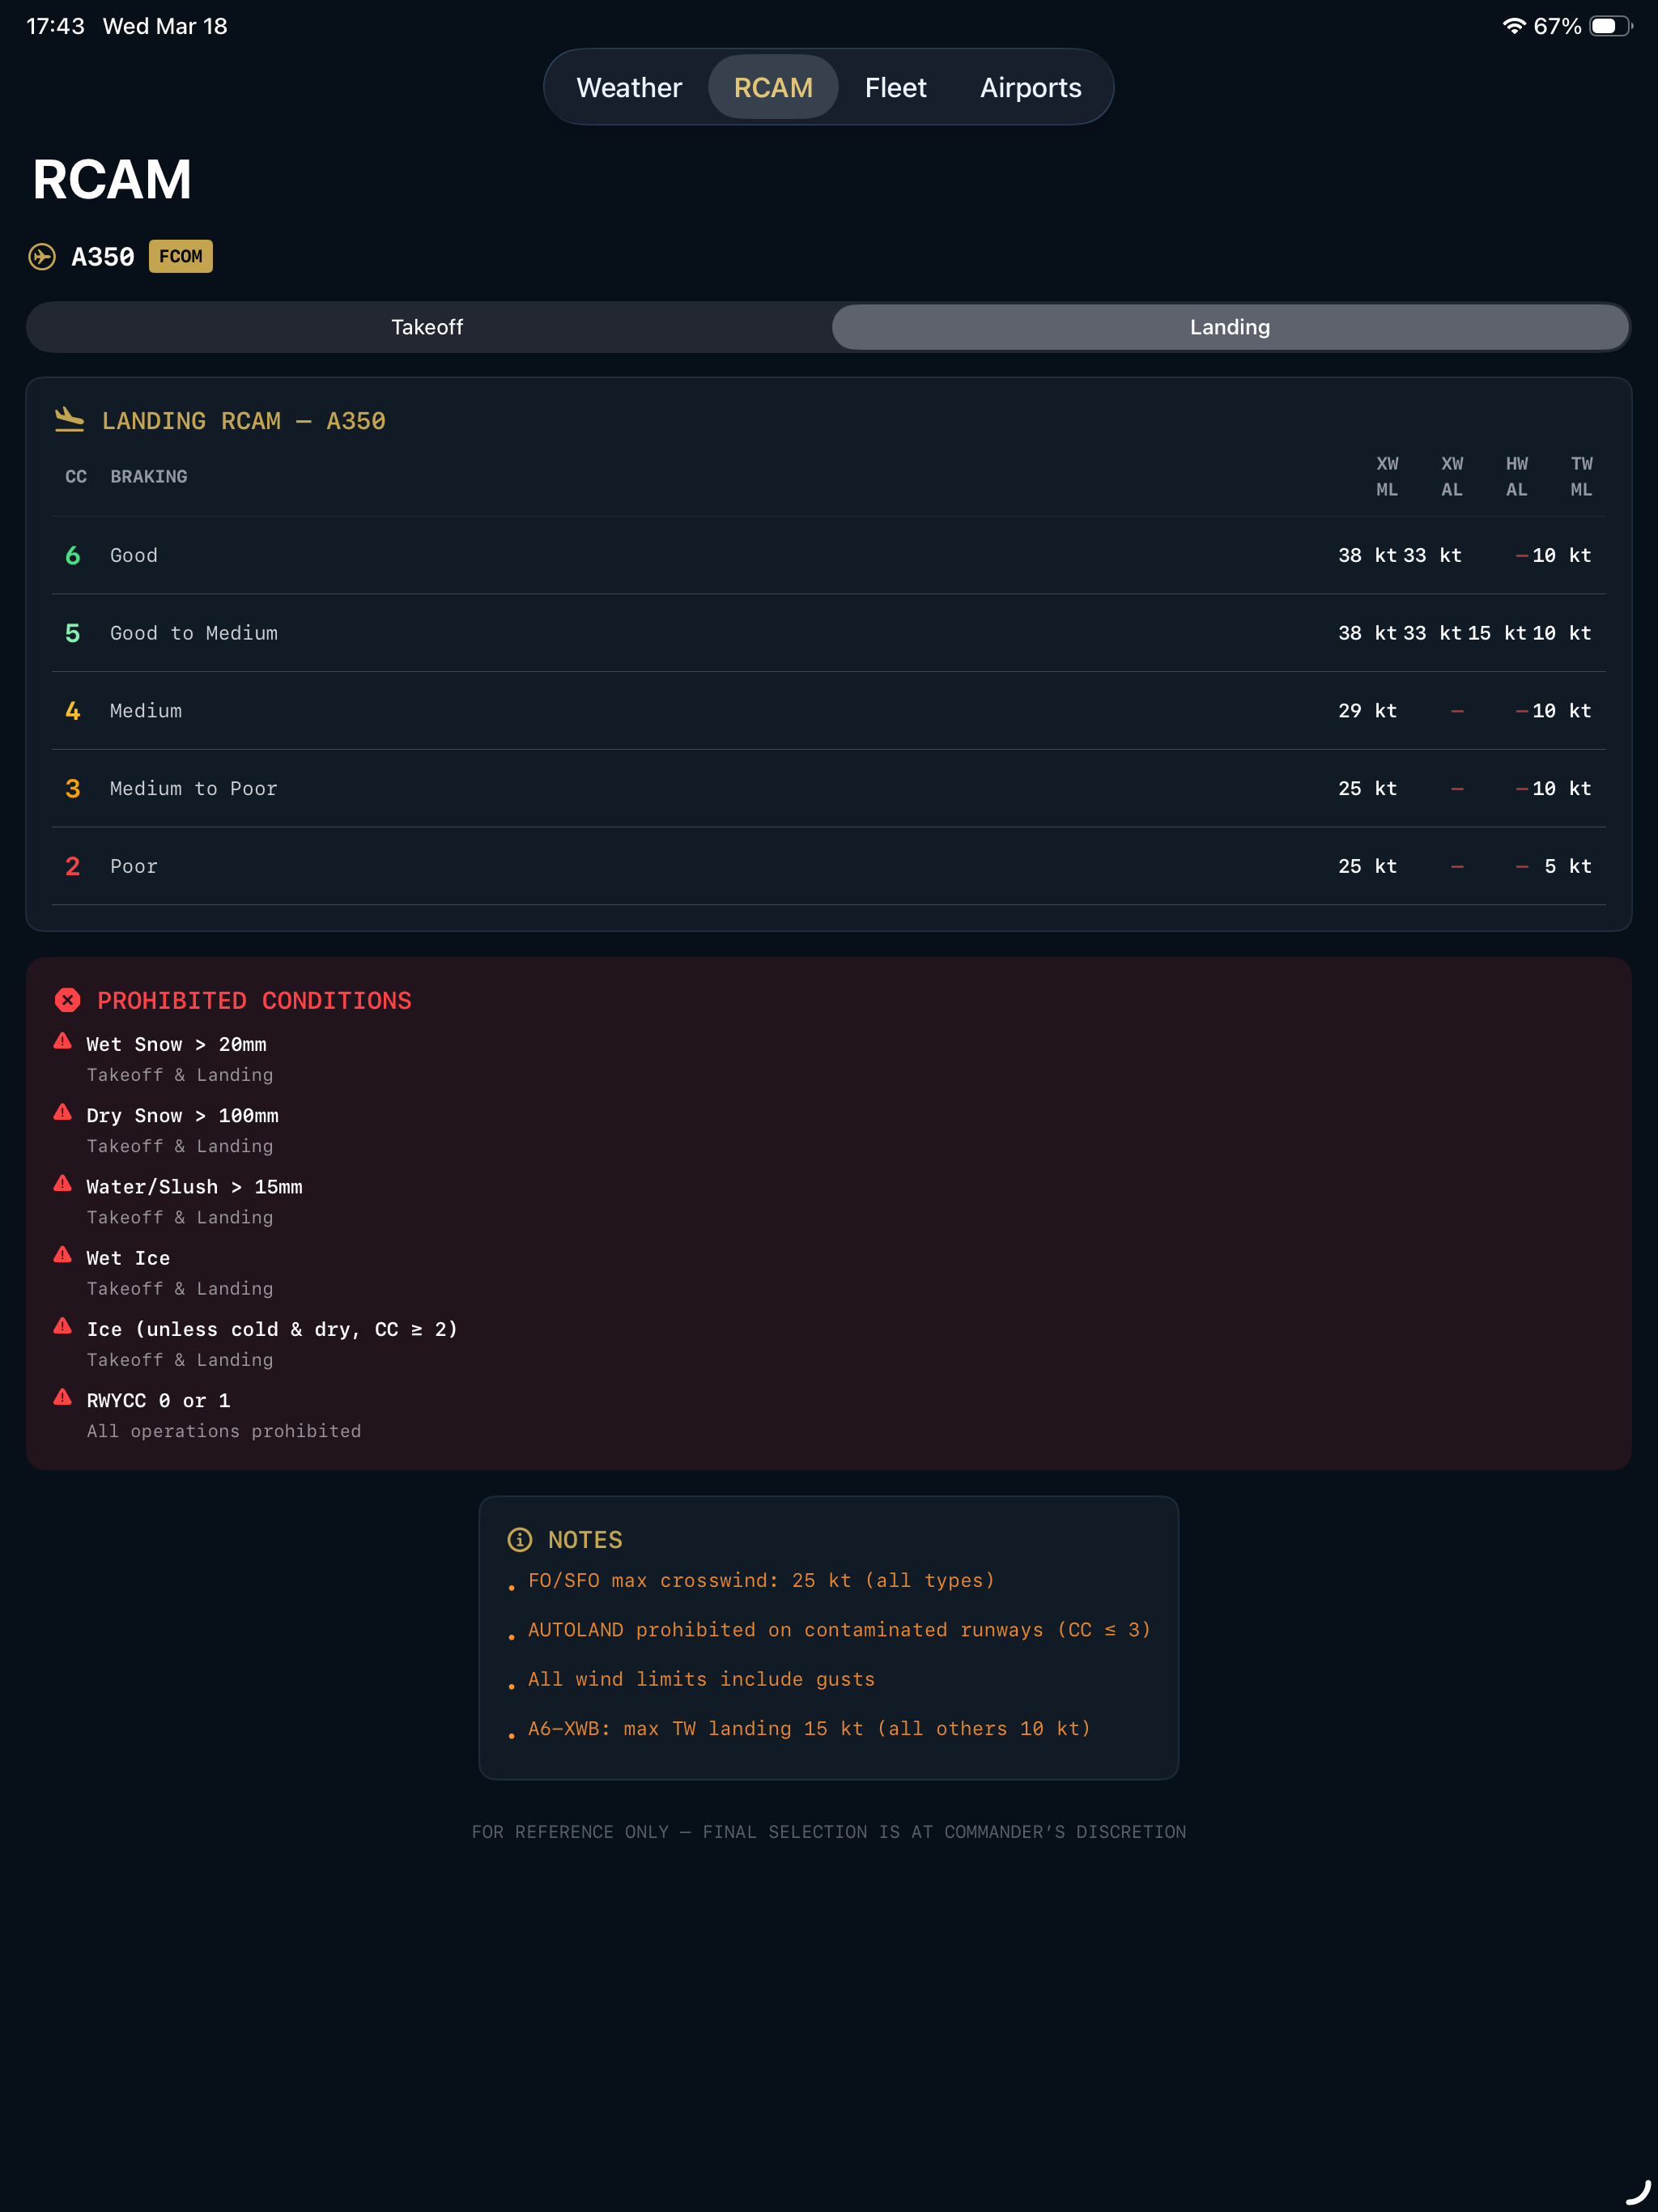Click the TW ML column header
Image resolution: width=1658 pixels, height=2212 pixels.
1581,476
